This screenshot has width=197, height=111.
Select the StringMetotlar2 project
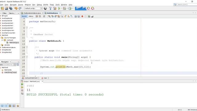click(x=7, y=52)
